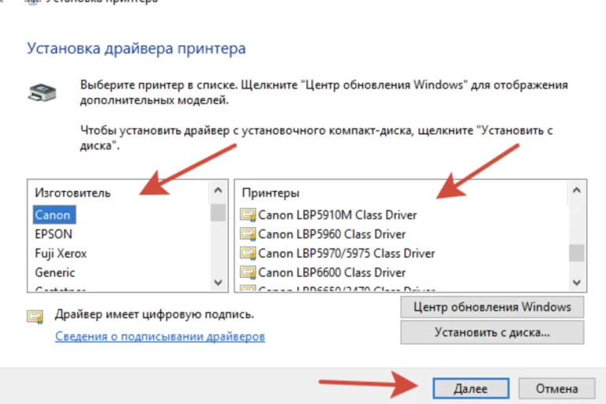Select Canon LBP5910M Class Driver
This screenshot has width=606, height=404.
(338, 215)
